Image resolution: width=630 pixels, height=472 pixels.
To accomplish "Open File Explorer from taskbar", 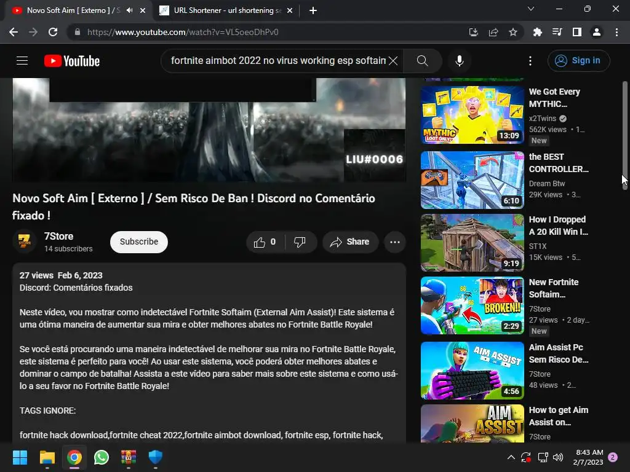I will pyautogui.click(x=47, y=457).
